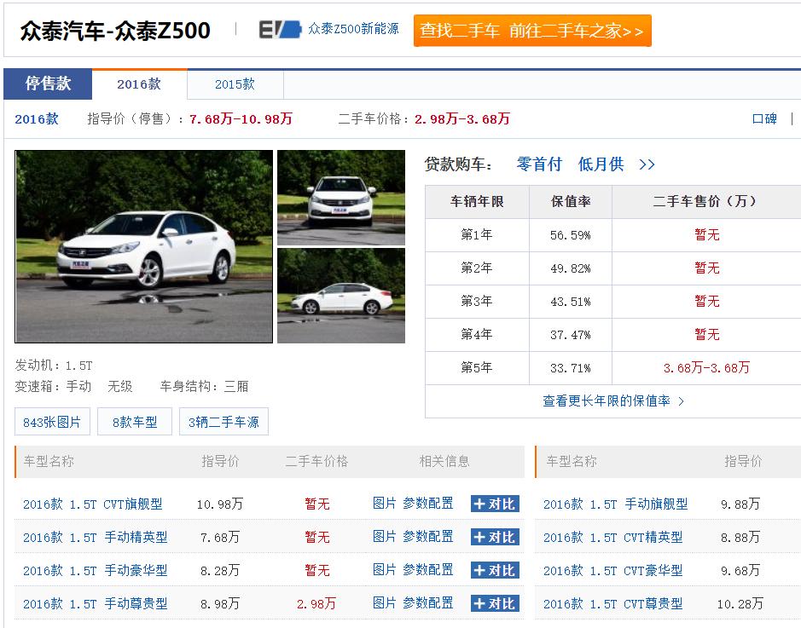Open 参数配置 for the CVT旗舰型 row
The width and height of the screenshot is (801, 628).
(x=427, y=504)
